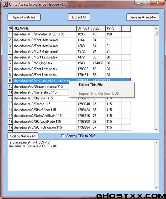Select the sharedassets0/Crease.115 row

click(x=69, y=104)
